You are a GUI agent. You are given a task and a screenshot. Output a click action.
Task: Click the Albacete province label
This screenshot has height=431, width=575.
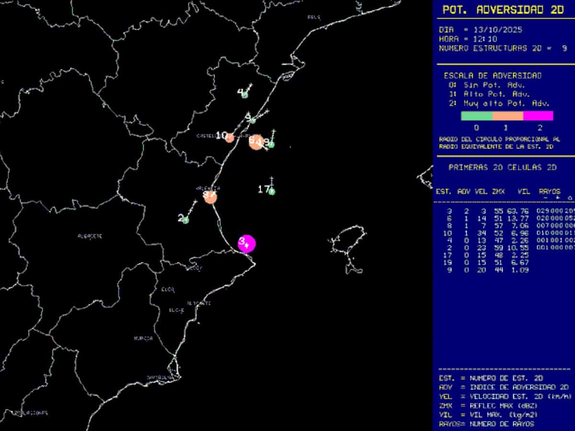pyautogui.click(x=90, y=236)
